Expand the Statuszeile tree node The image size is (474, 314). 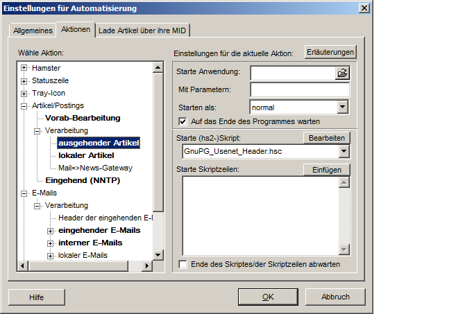point(24,80)
